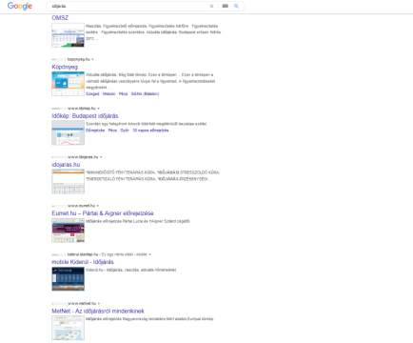413x343 pixels.
Task: Open the OMSZ site preview thumbnail
Action: (x=68, y=35)
